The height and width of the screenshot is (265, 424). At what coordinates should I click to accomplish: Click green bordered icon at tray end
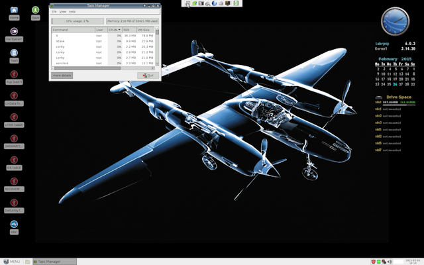click(236, 3)
